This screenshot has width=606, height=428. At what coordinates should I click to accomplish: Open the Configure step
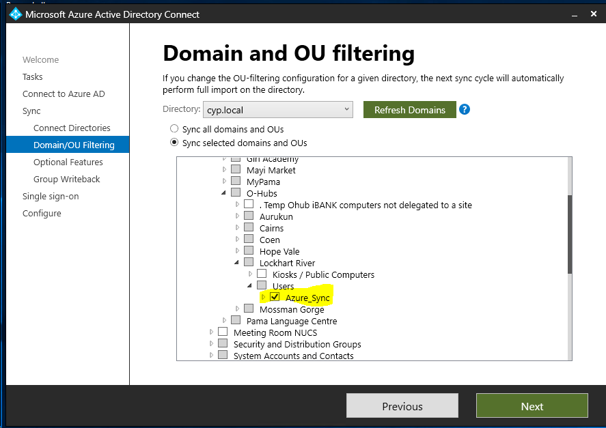[42, 214]
